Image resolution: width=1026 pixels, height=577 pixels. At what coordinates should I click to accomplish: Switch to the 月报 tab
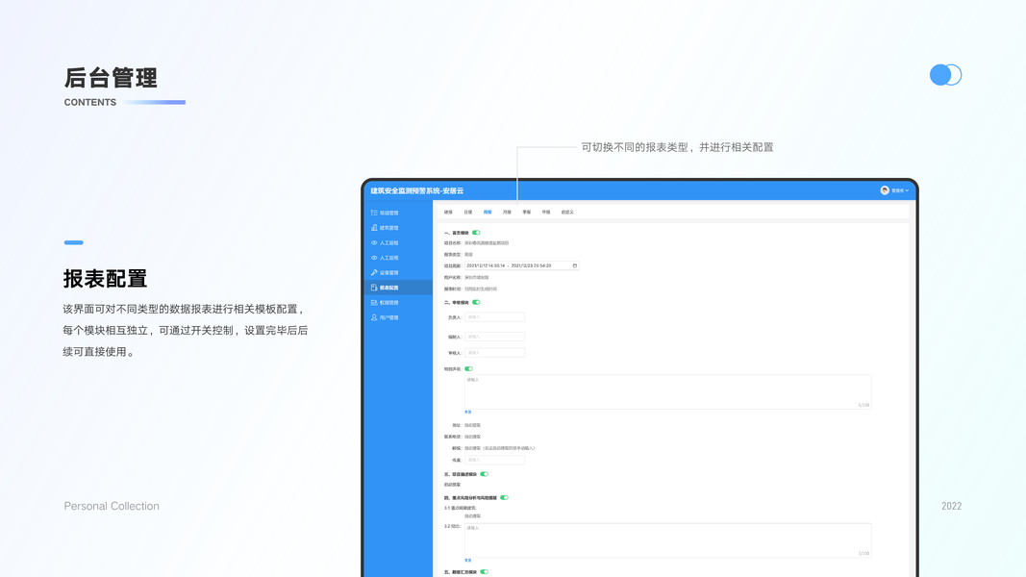click(x=507, y=212)
